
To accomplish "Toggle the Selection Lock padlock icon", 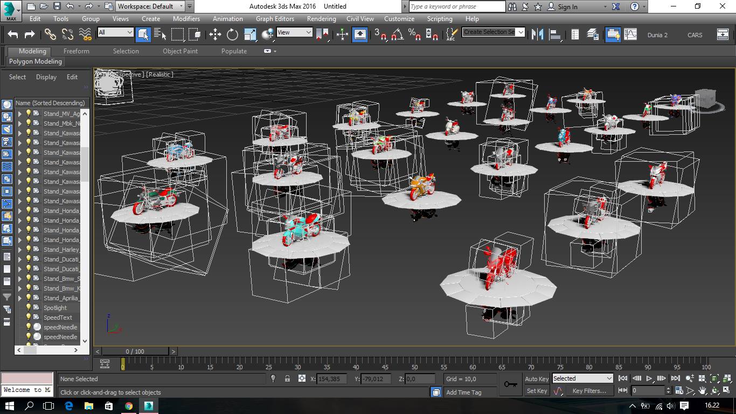I will 287,378.
